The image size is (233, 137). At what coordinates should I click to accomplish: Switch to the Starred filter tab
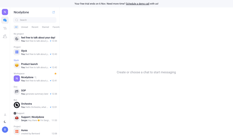tap(45, 27)
